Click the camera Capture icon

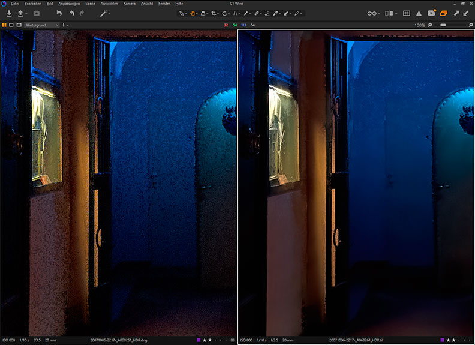point(37,13)
